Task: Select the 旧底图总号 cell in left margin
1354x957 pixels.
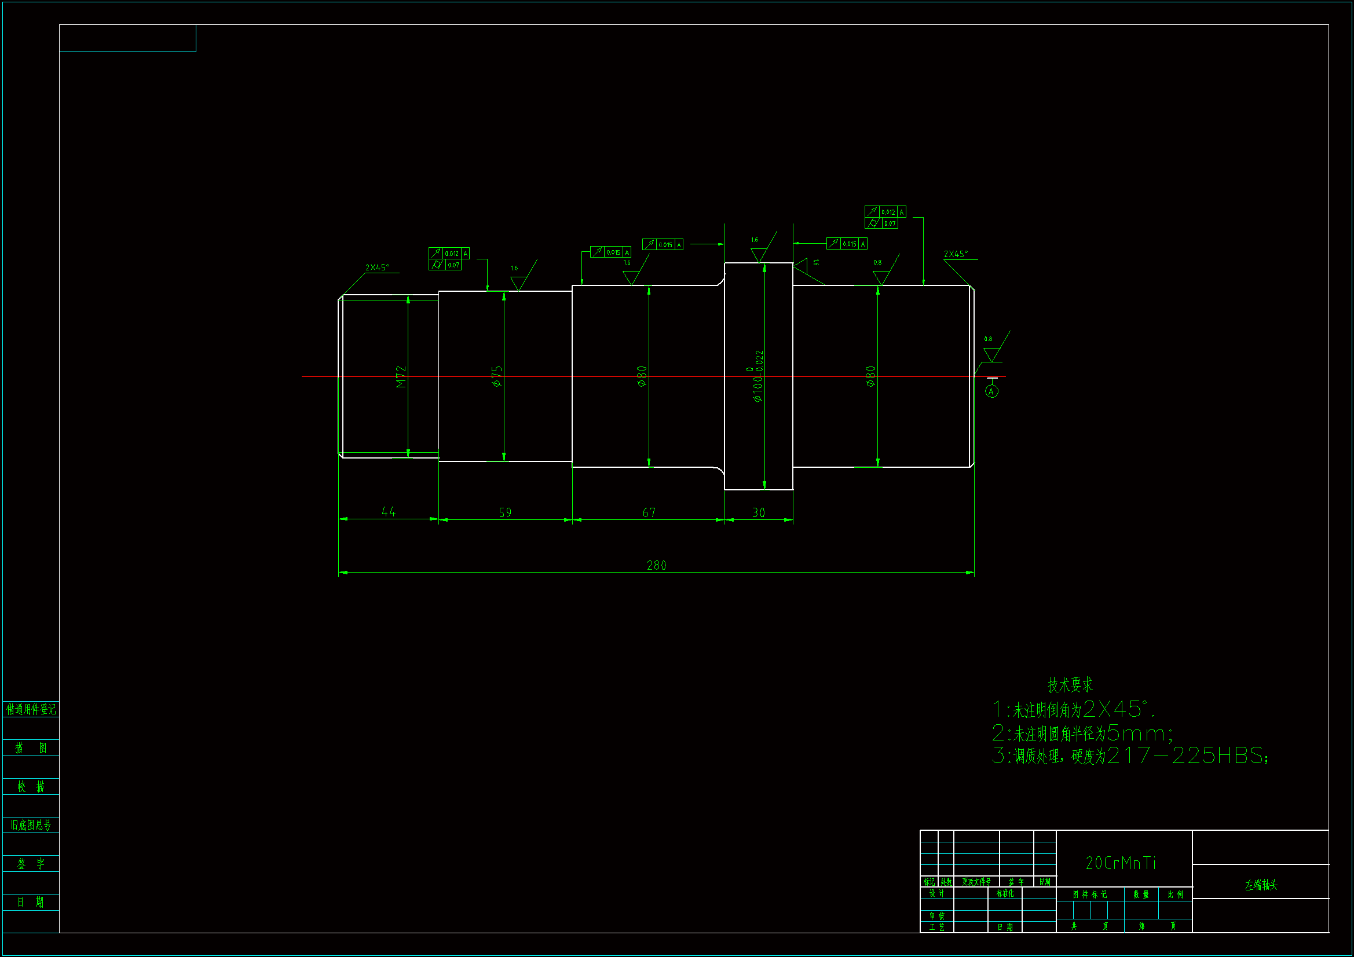Action: pos(31,826)
